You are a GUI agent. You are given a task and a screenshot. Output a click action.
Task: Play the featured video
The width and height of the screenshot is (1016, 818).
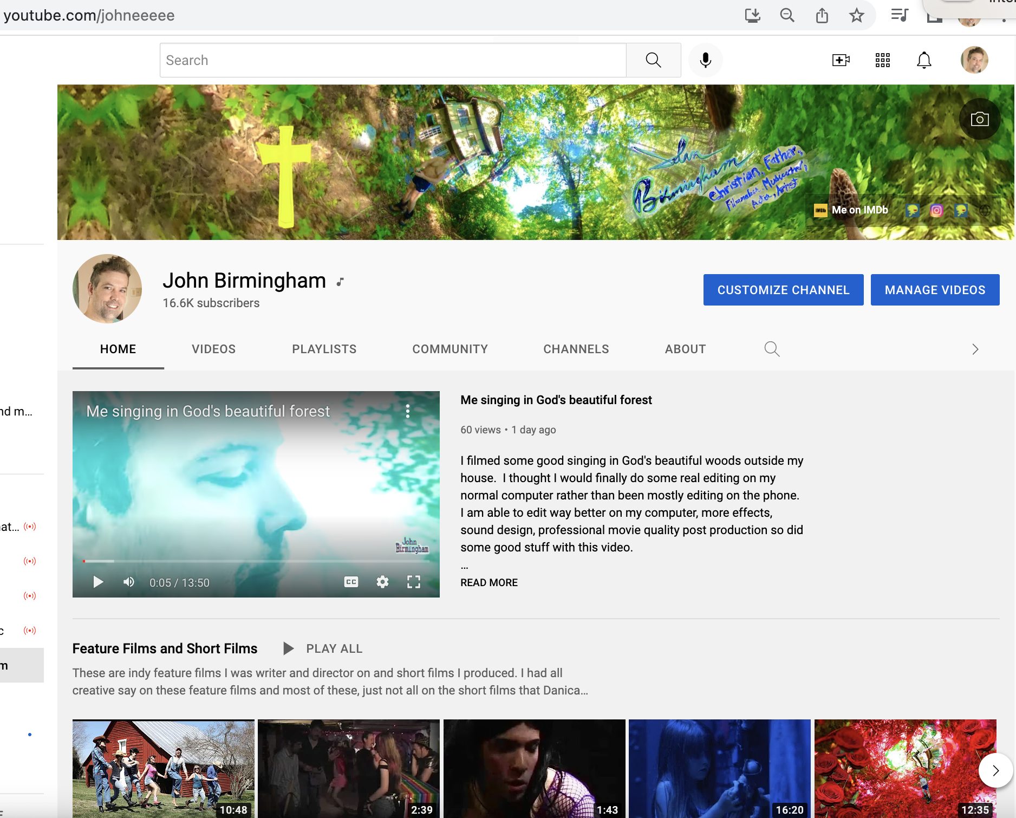(x=98, y=582)
